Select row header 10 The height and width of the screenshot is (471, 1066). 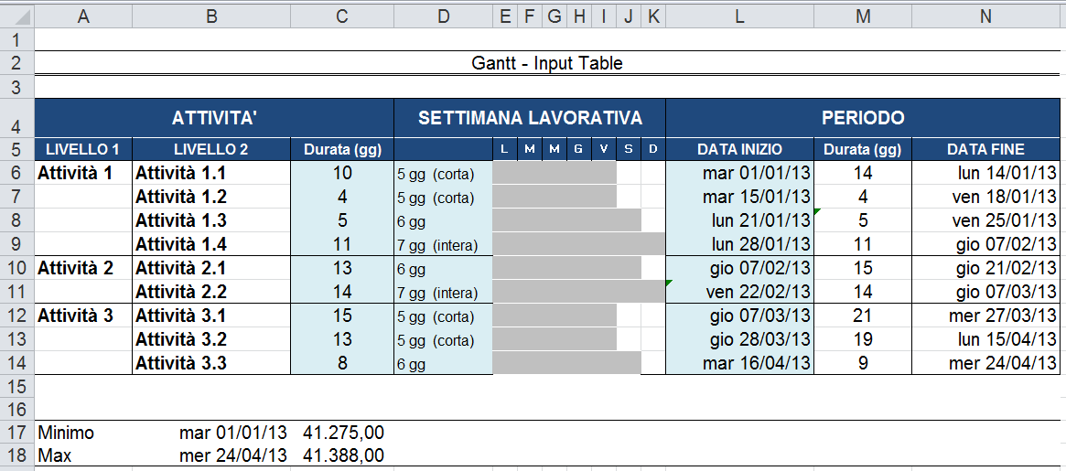(x=16, y=268)
